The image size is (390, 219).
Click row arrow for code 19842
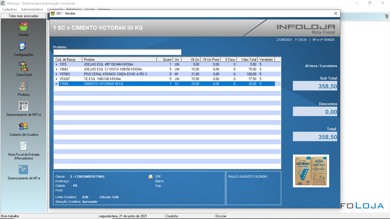point(57,69)
